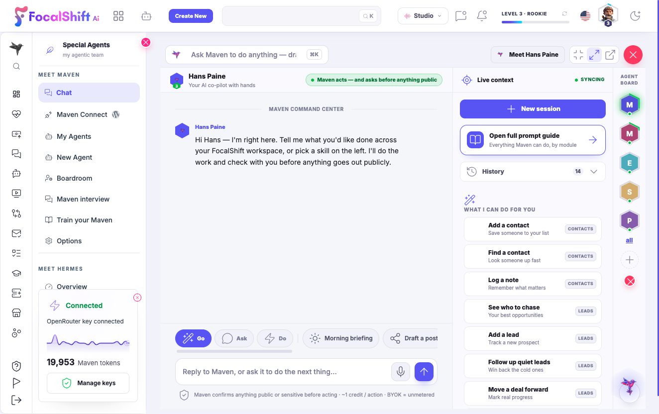Viewport: 659px width, 414px height.
Task: Select gold S agent on Agent Board
Action: pyautogui.click(x=630, y=192)
